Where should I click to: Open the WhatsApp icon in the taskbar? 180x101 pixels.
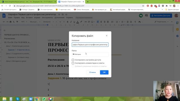pyautogui.click(x=44, y=99)
